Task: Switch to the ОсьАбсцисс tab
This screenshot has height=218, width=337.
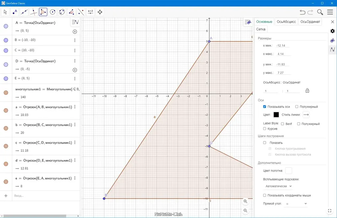Action: [x=286, y=21]
